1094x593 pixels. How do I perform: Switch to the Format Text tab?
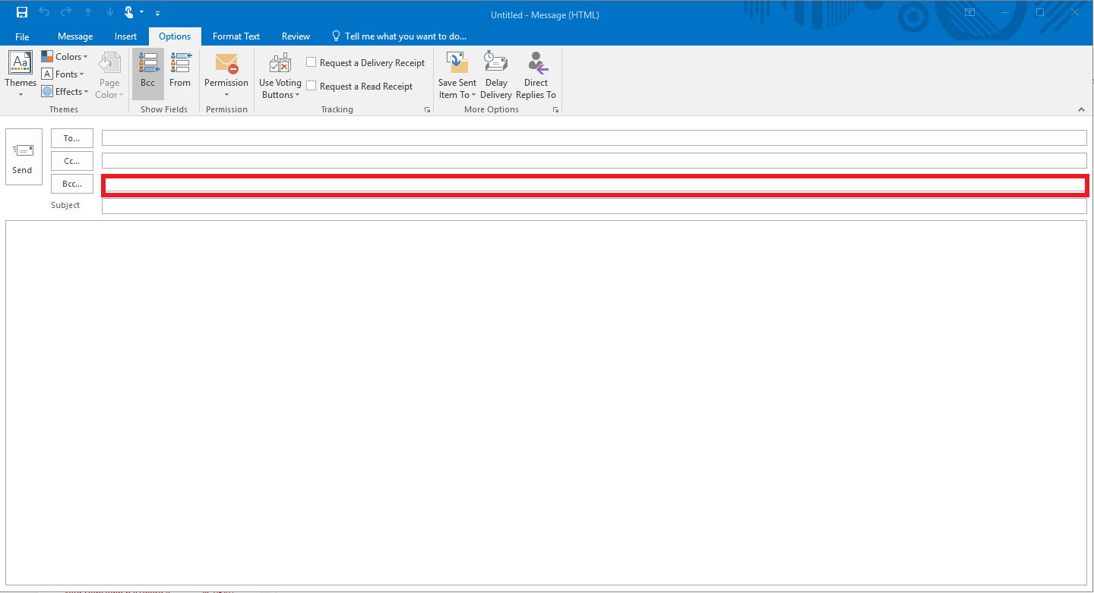coord(236,36)
